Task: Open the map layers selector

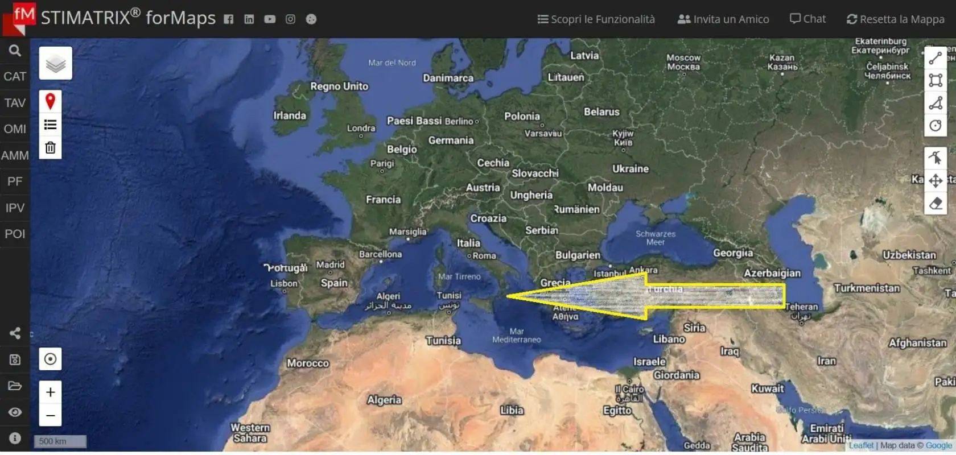Action: coord(55,63)
